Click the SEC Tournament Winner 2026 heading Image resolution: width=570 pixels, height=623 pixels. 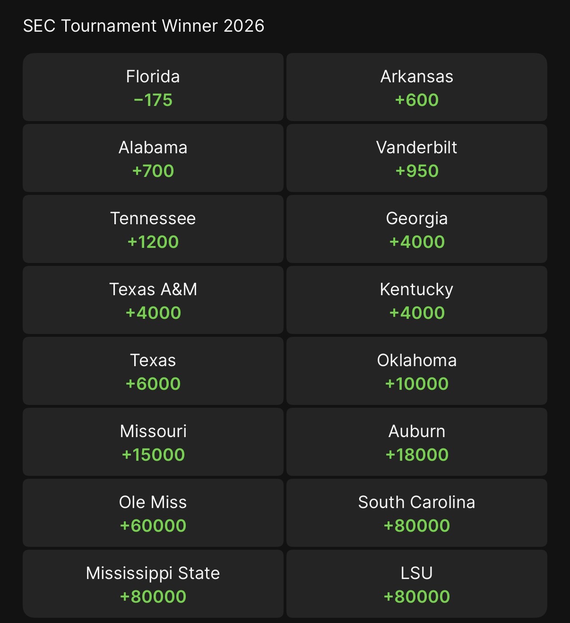[144, 26]
